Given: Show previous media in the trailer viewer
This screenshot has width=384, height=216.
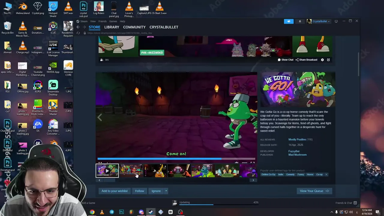Looking at the screenshot, I should point(100,118).
